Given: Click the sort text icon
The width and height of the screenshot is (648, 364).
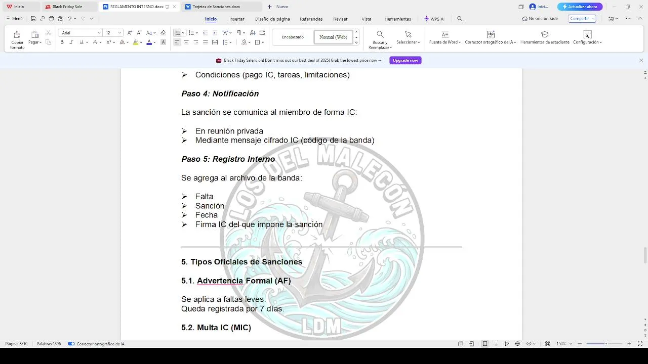Looking at the screenshot, I should point(252,33).
